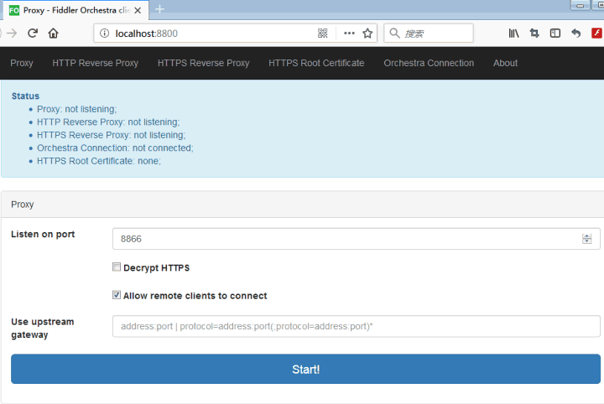Screen dimensions: 604x404
Task: Focus the upstream gateway address field
Action: (x=357, y=326)
